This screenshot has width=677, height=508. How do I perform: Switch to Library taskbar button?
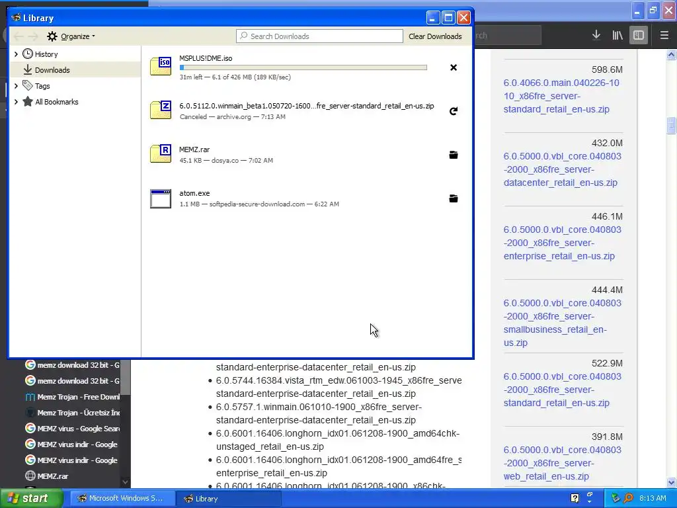click(228, 498)
